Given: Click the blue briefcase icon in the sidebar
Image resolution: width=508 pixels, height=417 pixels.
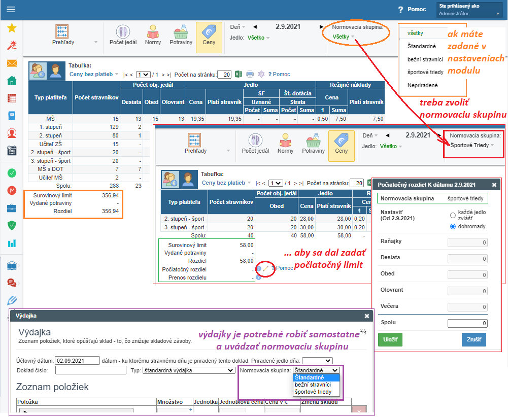Looking at the screenshot, I should pyautogui.click(x=12, y=208).
